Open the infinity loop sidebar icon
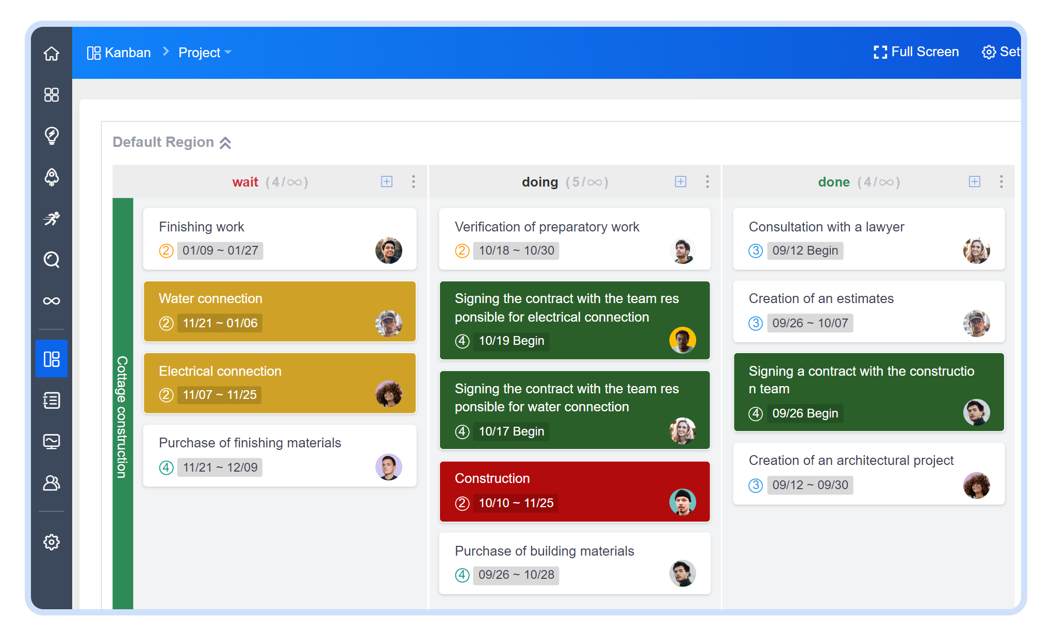This screenshot has height=635, width=1052. 52,300
